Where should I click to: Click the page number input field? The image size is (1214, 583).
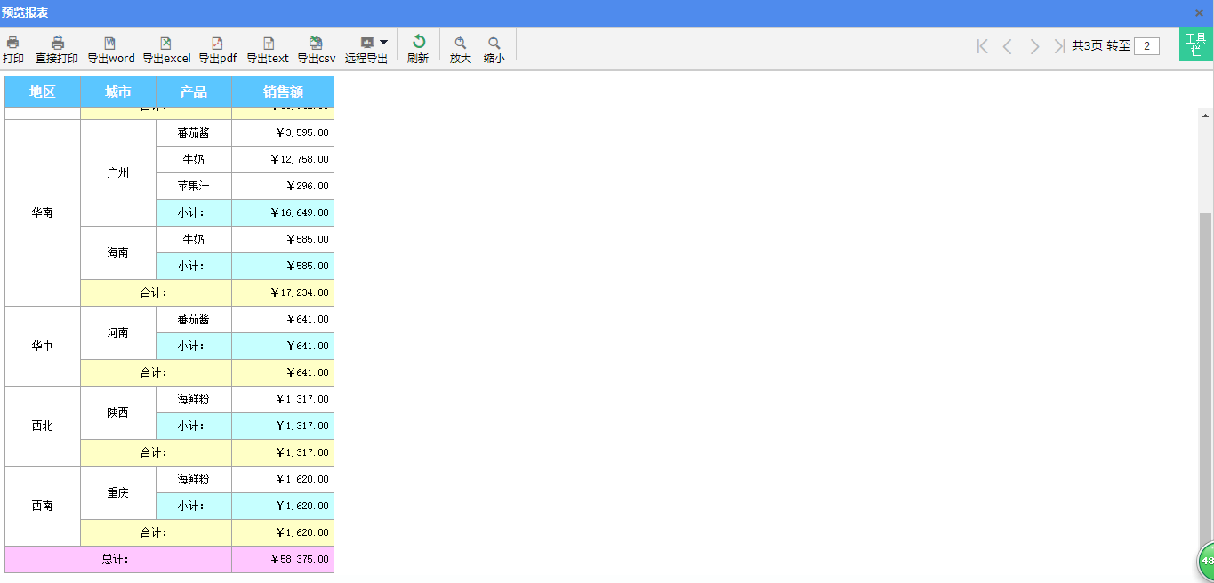pyautogui.click(x=1146, y=46)
